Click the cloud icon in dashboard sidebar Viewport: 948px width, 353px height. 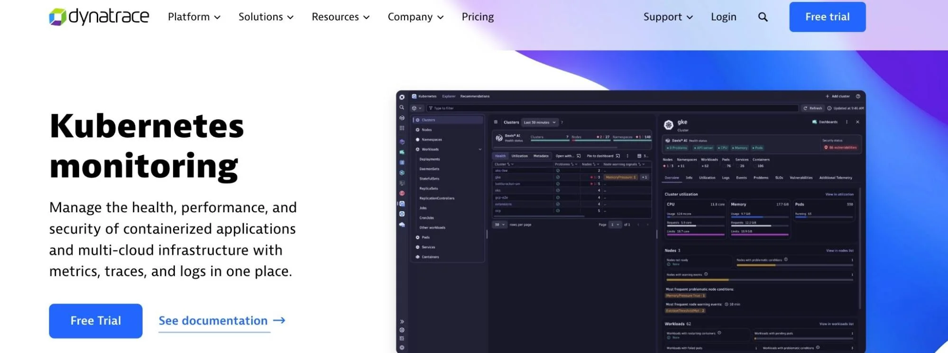point(402,225)
